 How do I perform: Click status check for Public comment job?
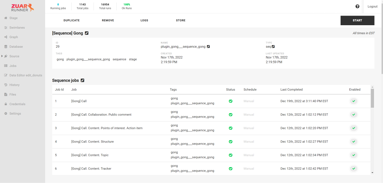click(x=230, y=115)
